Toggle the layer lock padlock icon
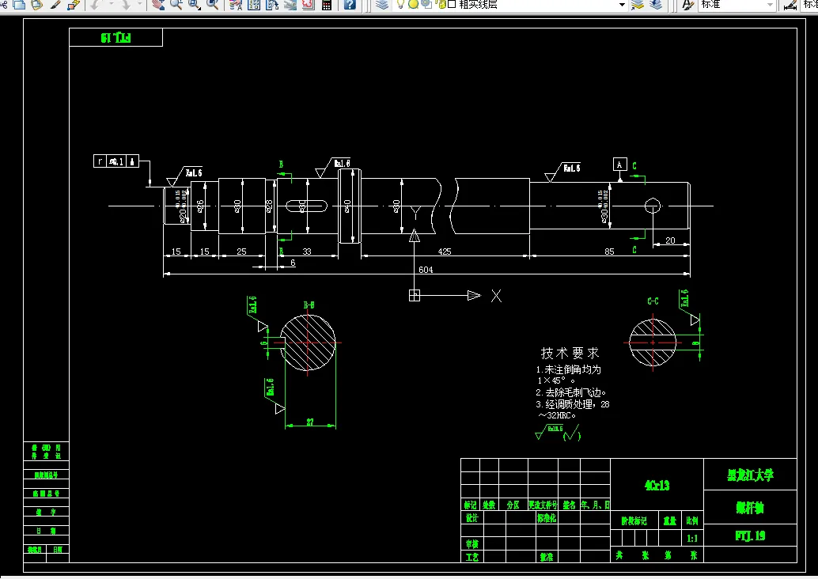This screenshot has height=579, width=818. click(x=441, y=4)
